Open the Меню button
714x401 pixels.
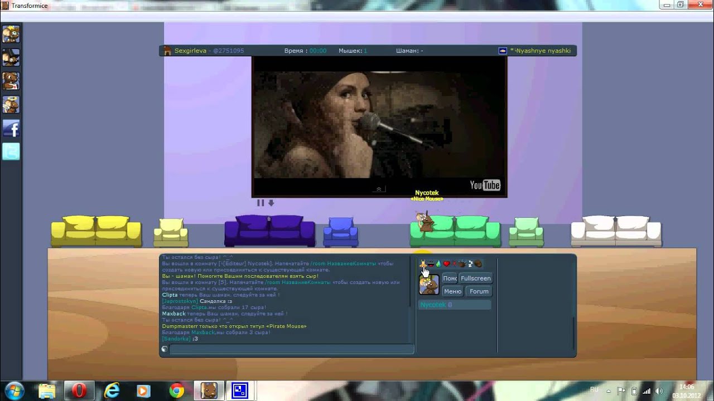pos(452,291)
